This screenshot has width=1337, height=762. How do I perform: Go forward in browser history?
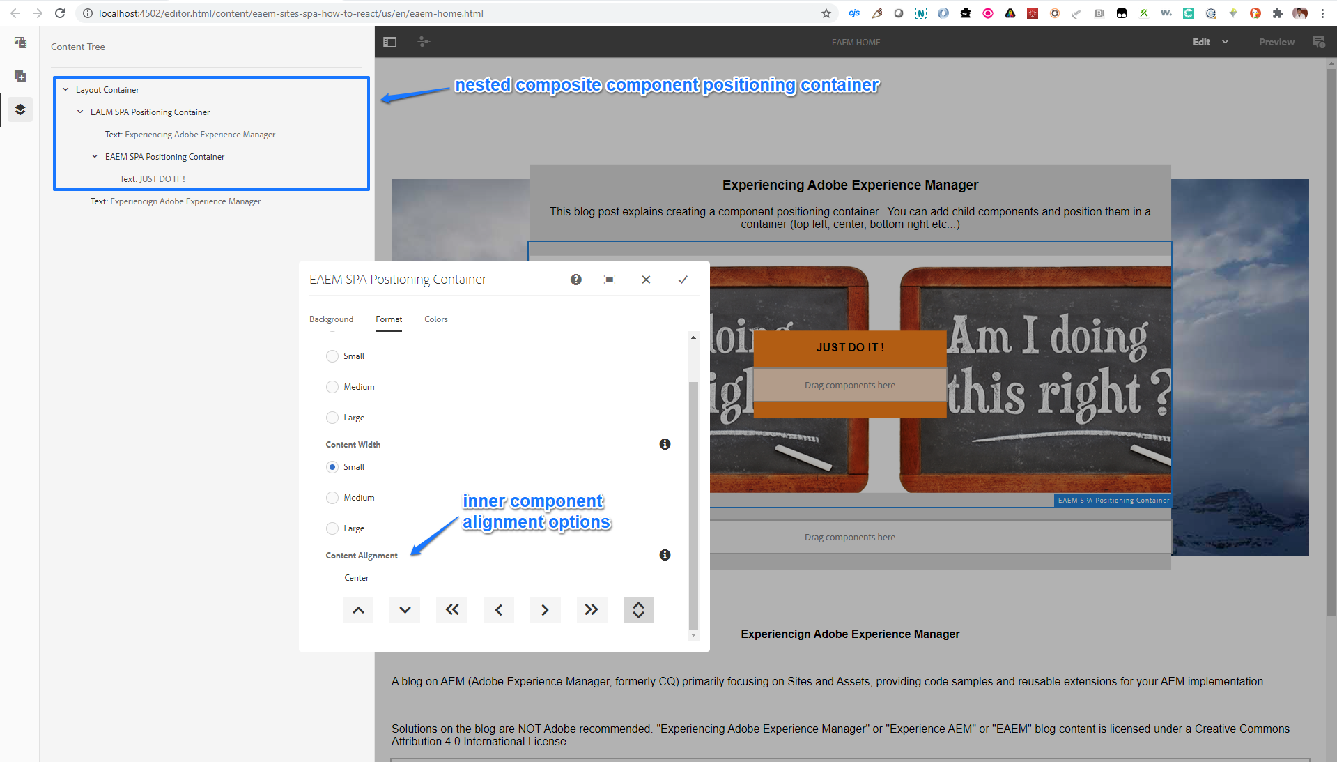(38, 13)
